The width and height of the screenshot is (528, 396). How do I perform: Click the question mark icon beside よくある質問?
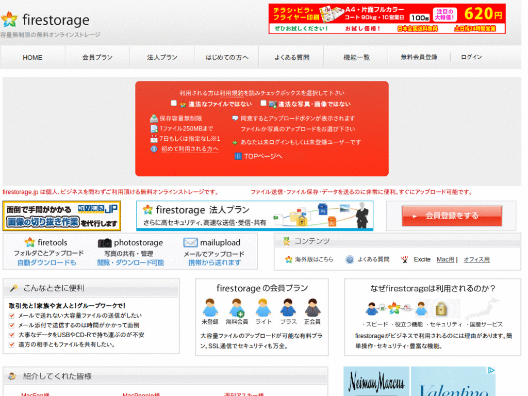click(x=350, y=260)
